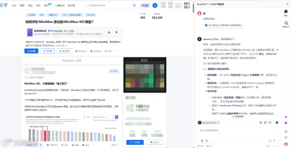Open the 聊天 chat icon in DeepSider sidebar

point(286,13)
